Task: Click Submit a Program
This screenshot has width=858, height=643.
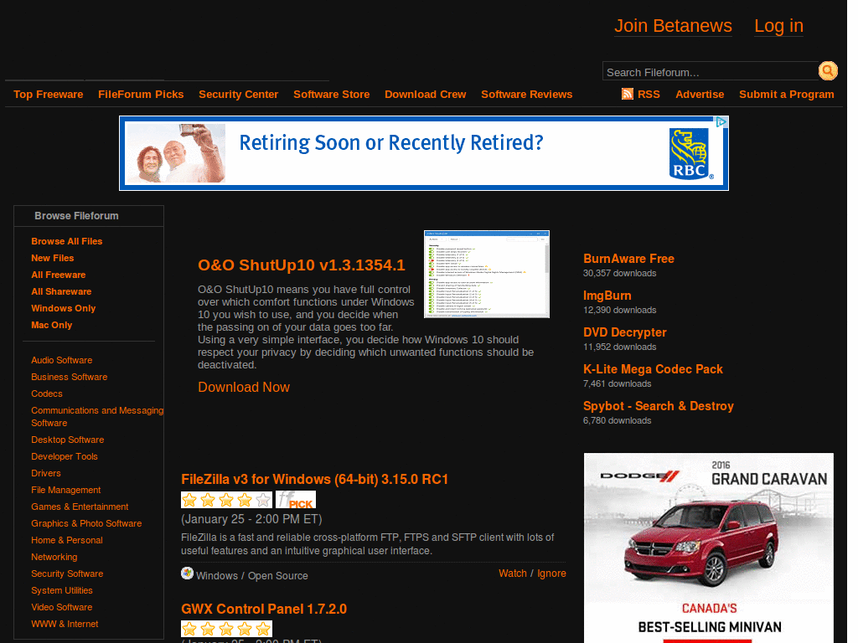Action: 786,94
